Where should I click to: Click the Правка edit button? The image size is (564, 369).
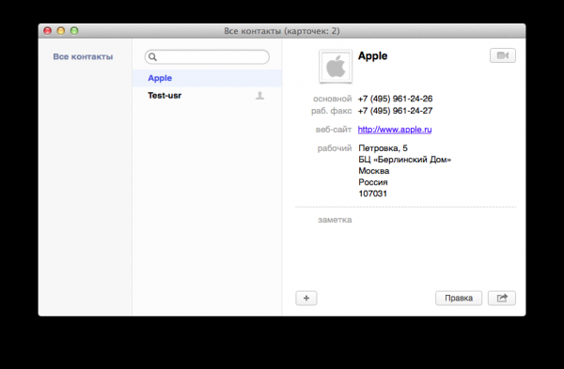coord(459,298)
